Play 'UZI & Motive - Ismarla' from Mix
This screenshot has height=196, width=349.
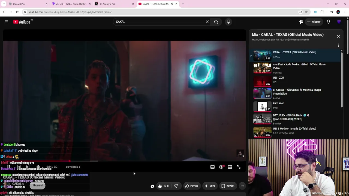tap(295, 132)
